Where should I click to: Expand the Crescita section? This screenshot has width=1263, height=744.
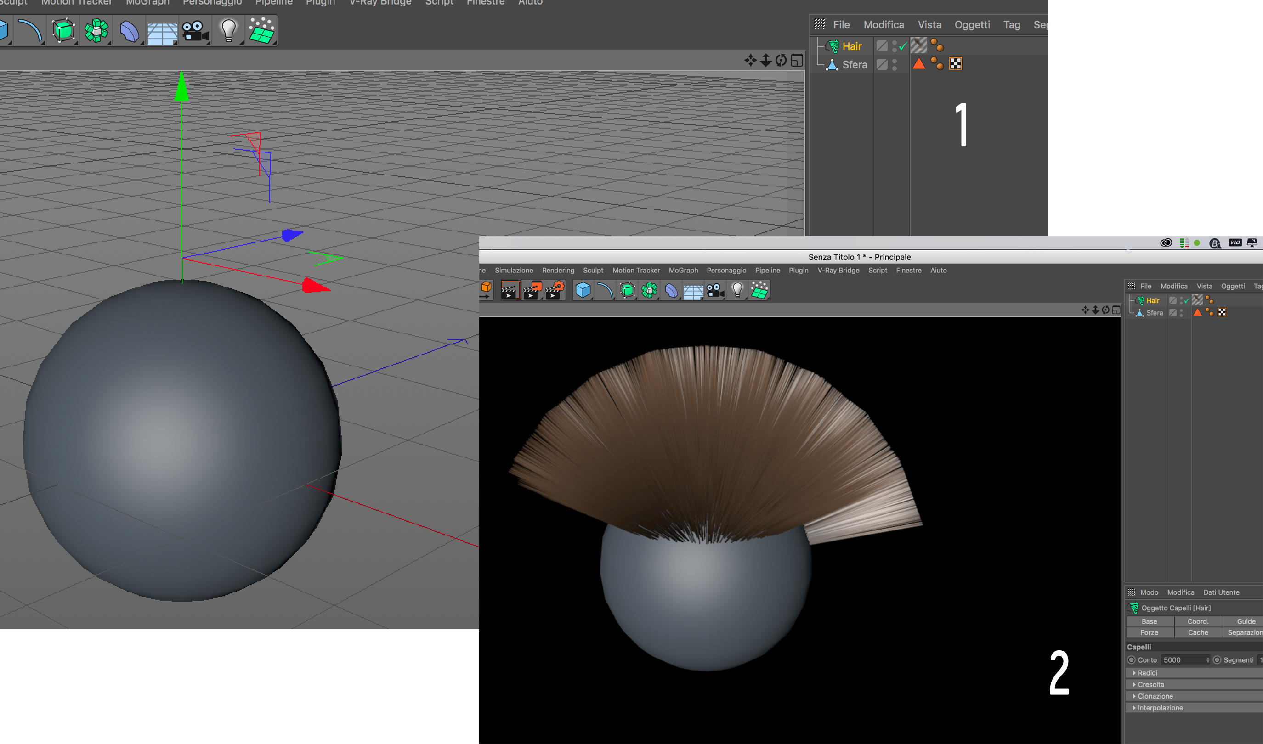click(x=1150, y=684)
